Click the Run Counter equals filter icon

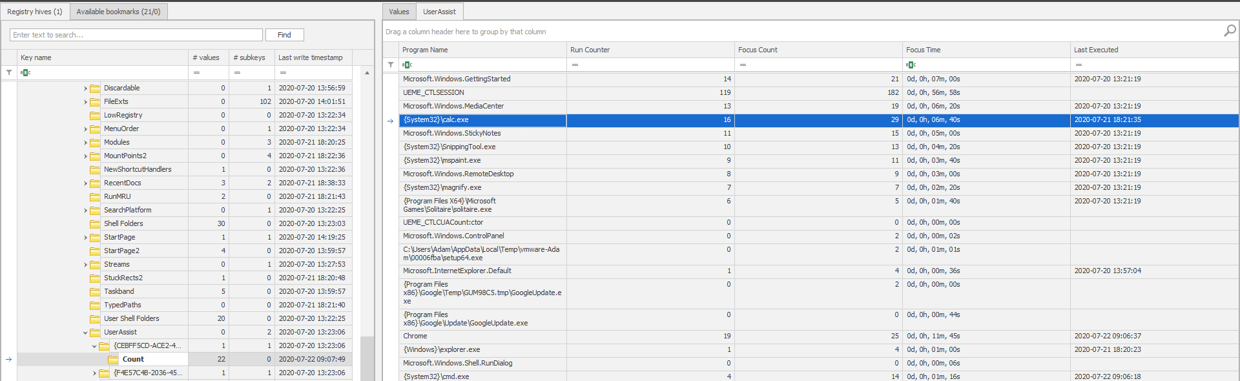575,65
